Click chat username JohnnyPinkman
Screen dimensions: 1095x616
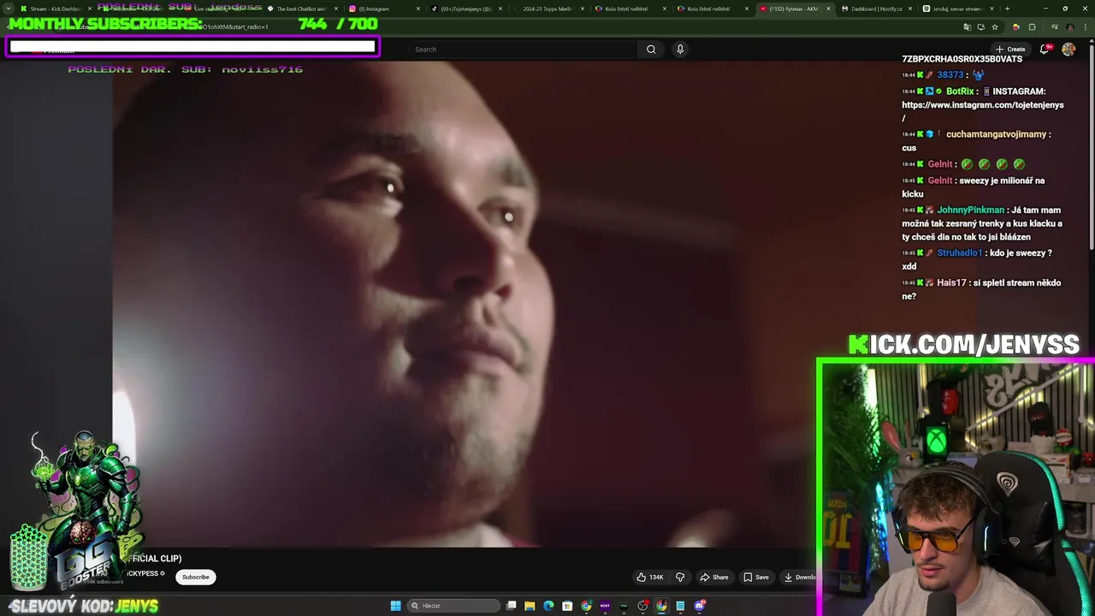click(x=970, y=210)
